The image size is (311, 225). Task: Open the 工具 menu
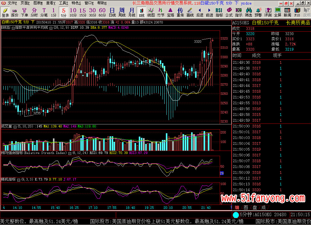pyautogui.click(x=63, y=3)
